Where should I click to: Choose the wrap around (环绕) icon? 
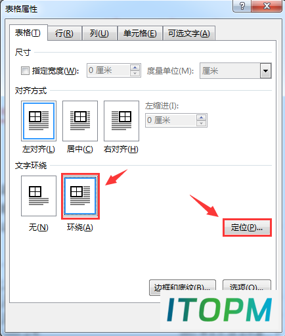pyautogui.click(x=80, y=196)
